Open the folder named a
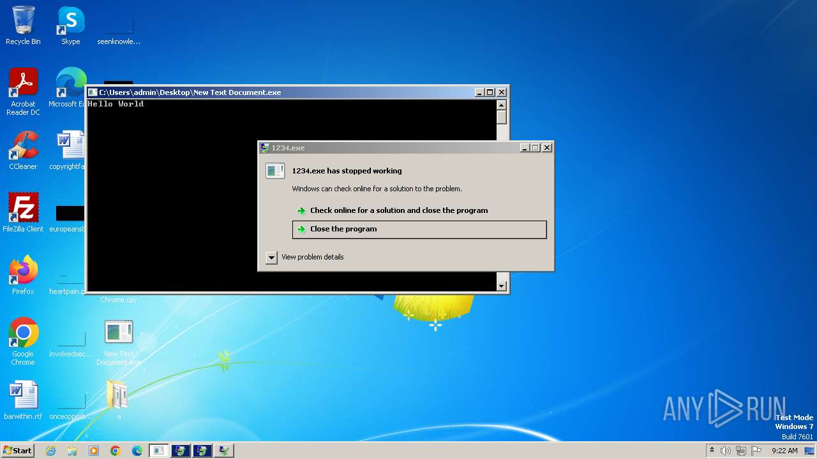Image resolution: width=817 pixels, height=459 pixels. tap(117, 399)
